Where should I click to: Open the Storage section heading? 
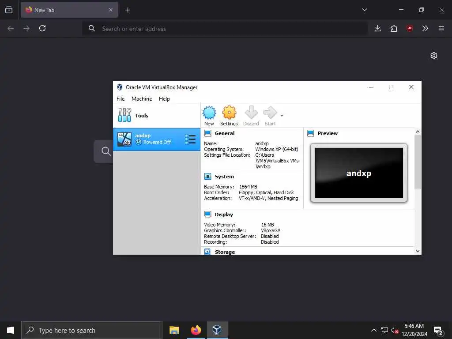(x=225, y=252)
